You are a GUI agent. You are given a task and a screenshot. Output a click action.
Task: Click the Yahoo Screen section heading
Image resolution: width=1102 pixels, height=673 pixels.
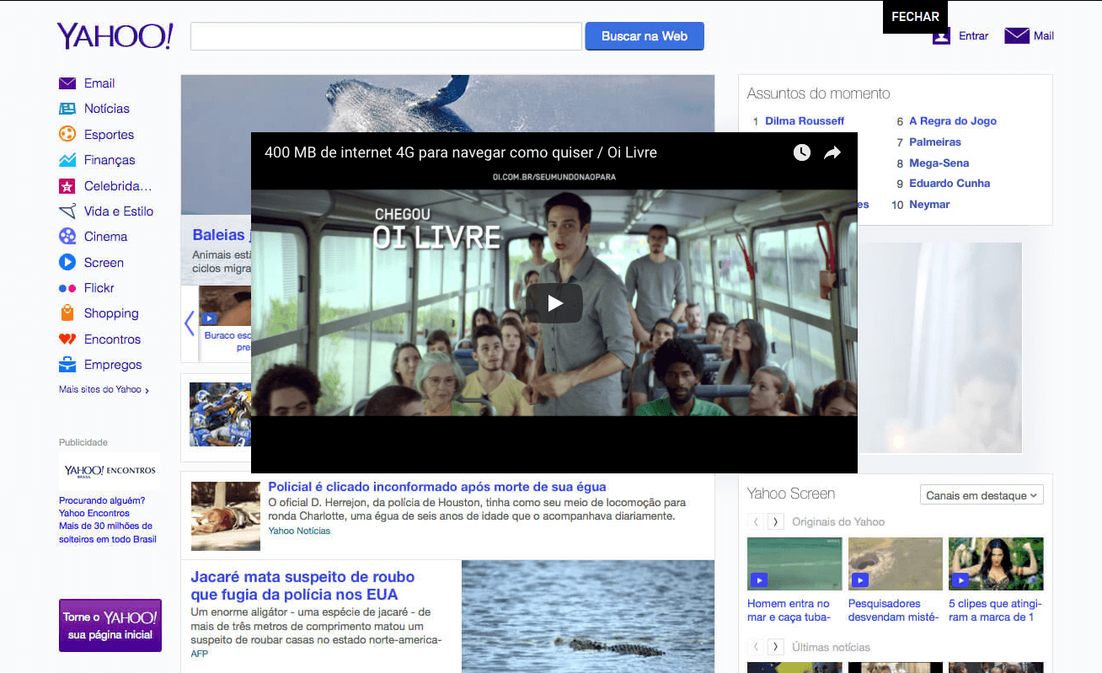pos(791,494)
